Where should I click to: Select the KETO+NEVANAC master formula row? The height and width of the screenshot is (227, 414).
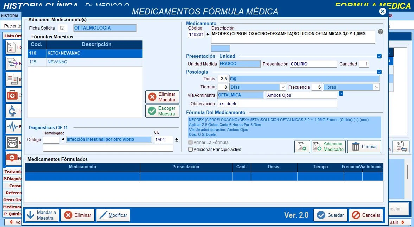85,53
